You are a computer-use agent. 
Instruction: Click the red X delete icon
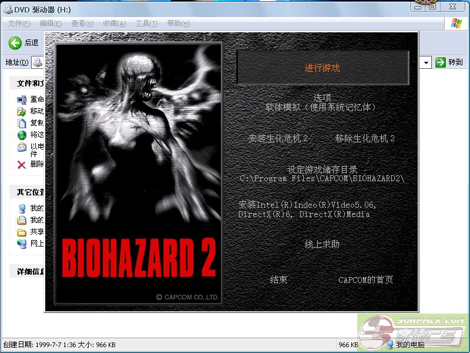pos(22,164)
